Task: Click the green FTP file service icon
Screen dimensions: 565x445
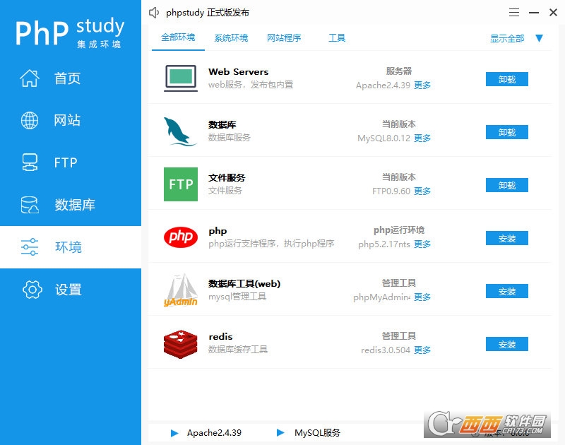Action: click(x=181, y=184)
